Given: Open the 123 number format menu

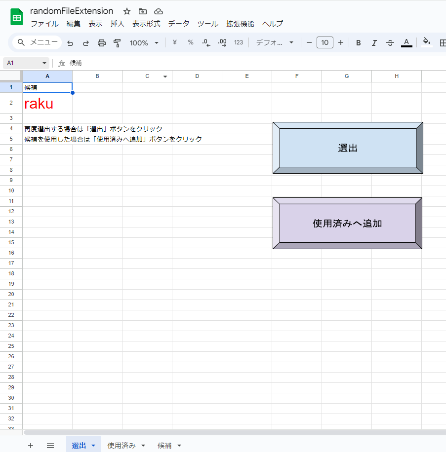Looking at the screenshot, I should pyautogui.click(x=239, y=42).
